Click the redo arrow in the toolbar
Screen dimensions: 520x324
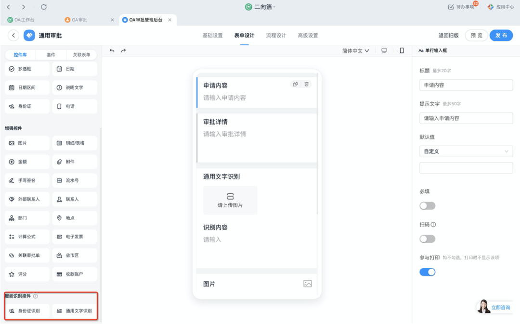123,50
